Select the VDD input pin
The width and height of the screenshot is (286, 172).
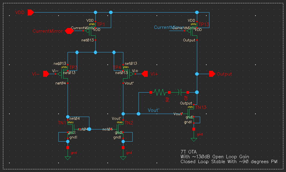tap(31, 12)
